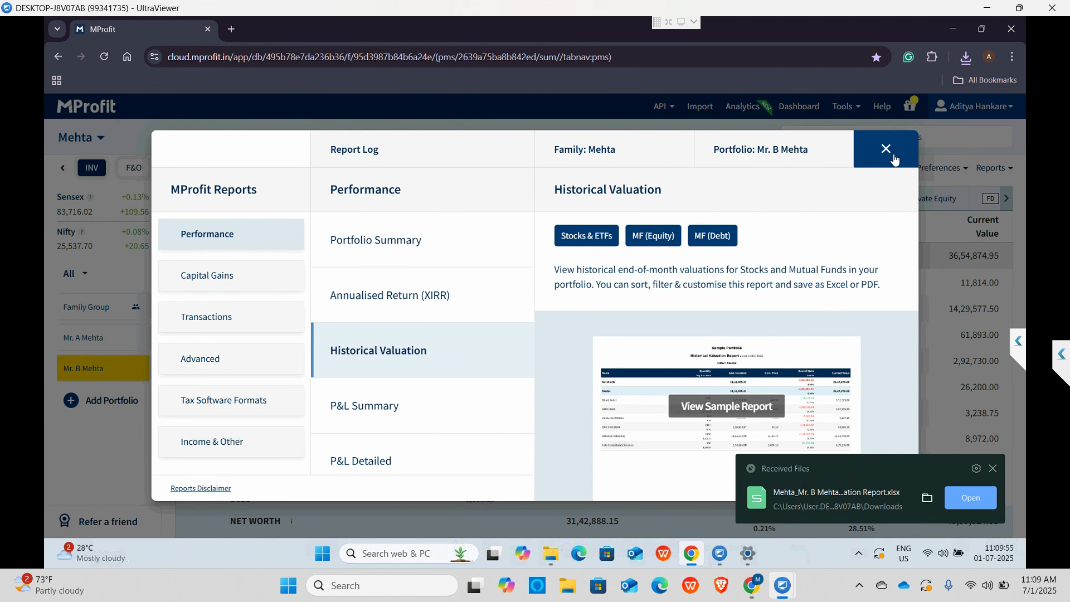Close the MProfit Reports dialog
The height and width of the screenshot is (602, 1070).
tap(886, 149)
